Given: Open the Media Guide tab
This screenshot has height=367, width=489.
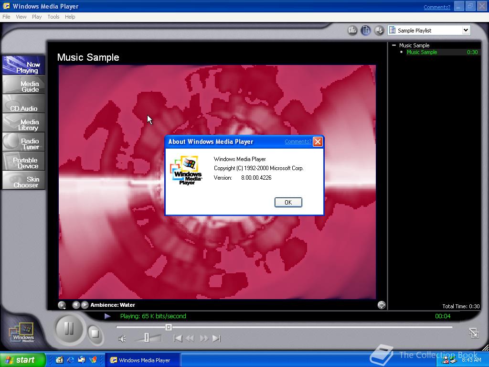Looking at the screenshot, I should pos(24,85).
